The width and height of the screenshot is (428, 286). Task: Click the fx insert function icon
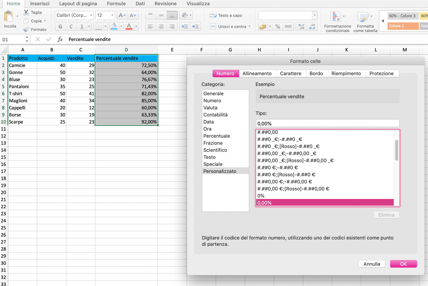(60, 39)
